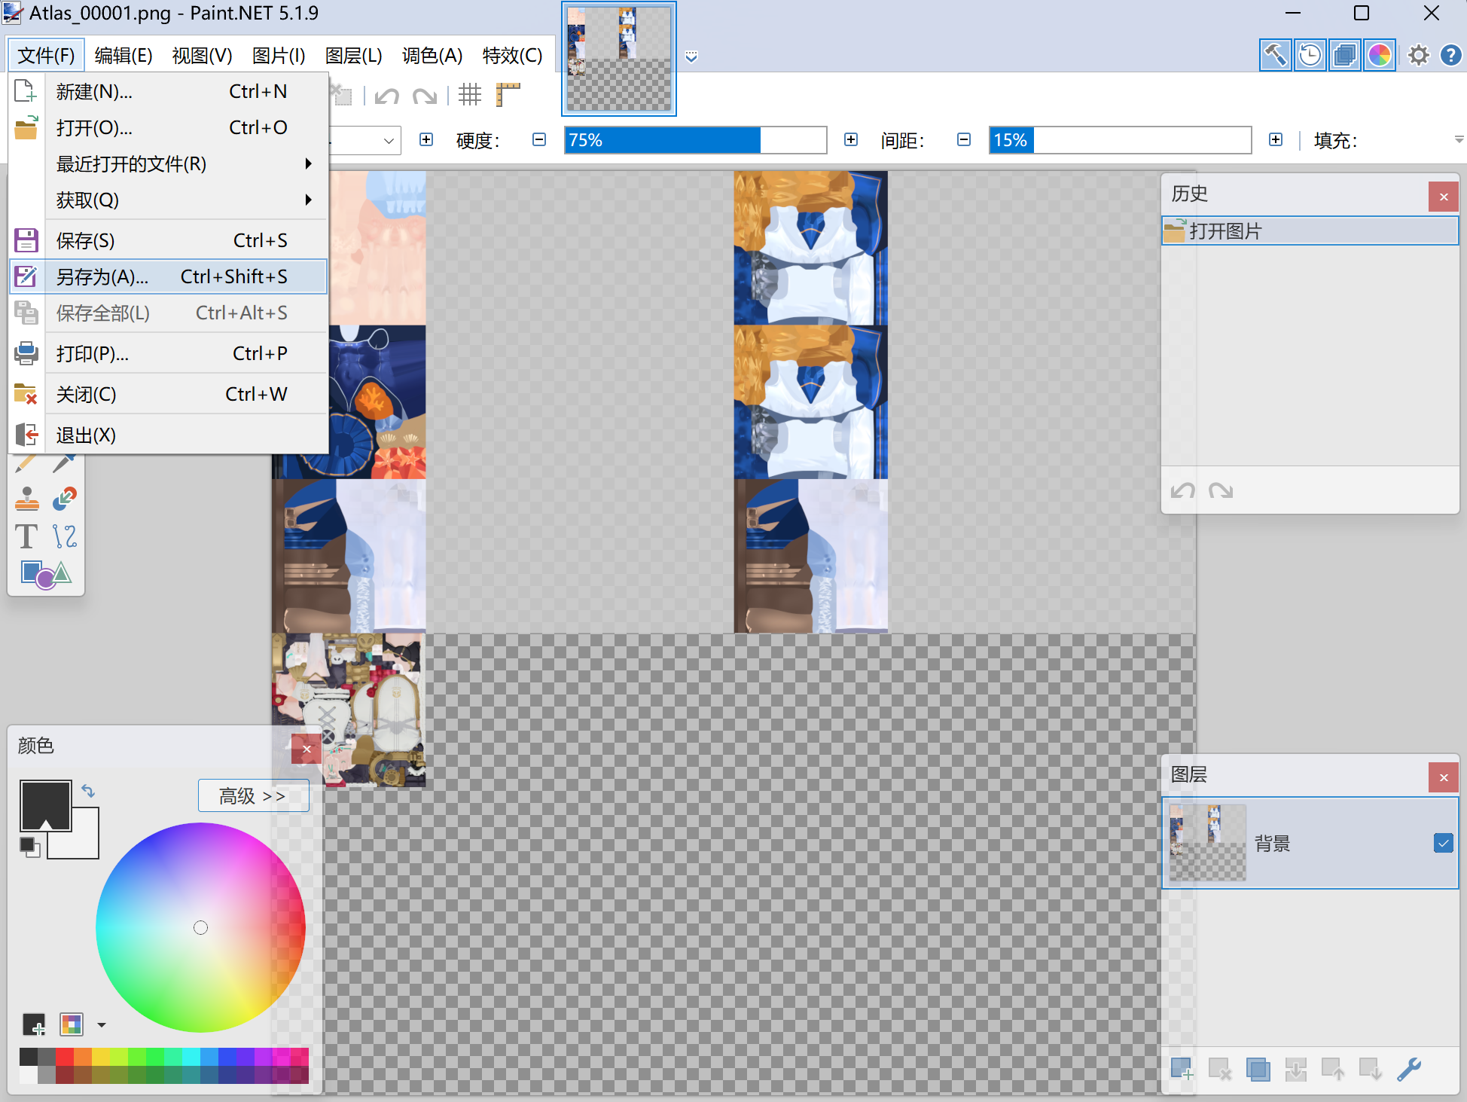Open the image list dropdown arrow
The width and height of the screenshot is (1467, 1102).
(691, 56)
